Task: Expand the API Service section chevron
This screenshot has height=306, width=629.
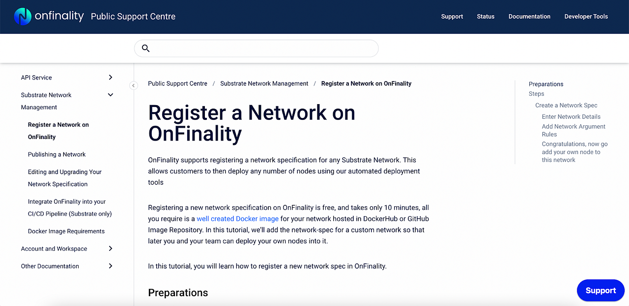Action: pos(111,77)
